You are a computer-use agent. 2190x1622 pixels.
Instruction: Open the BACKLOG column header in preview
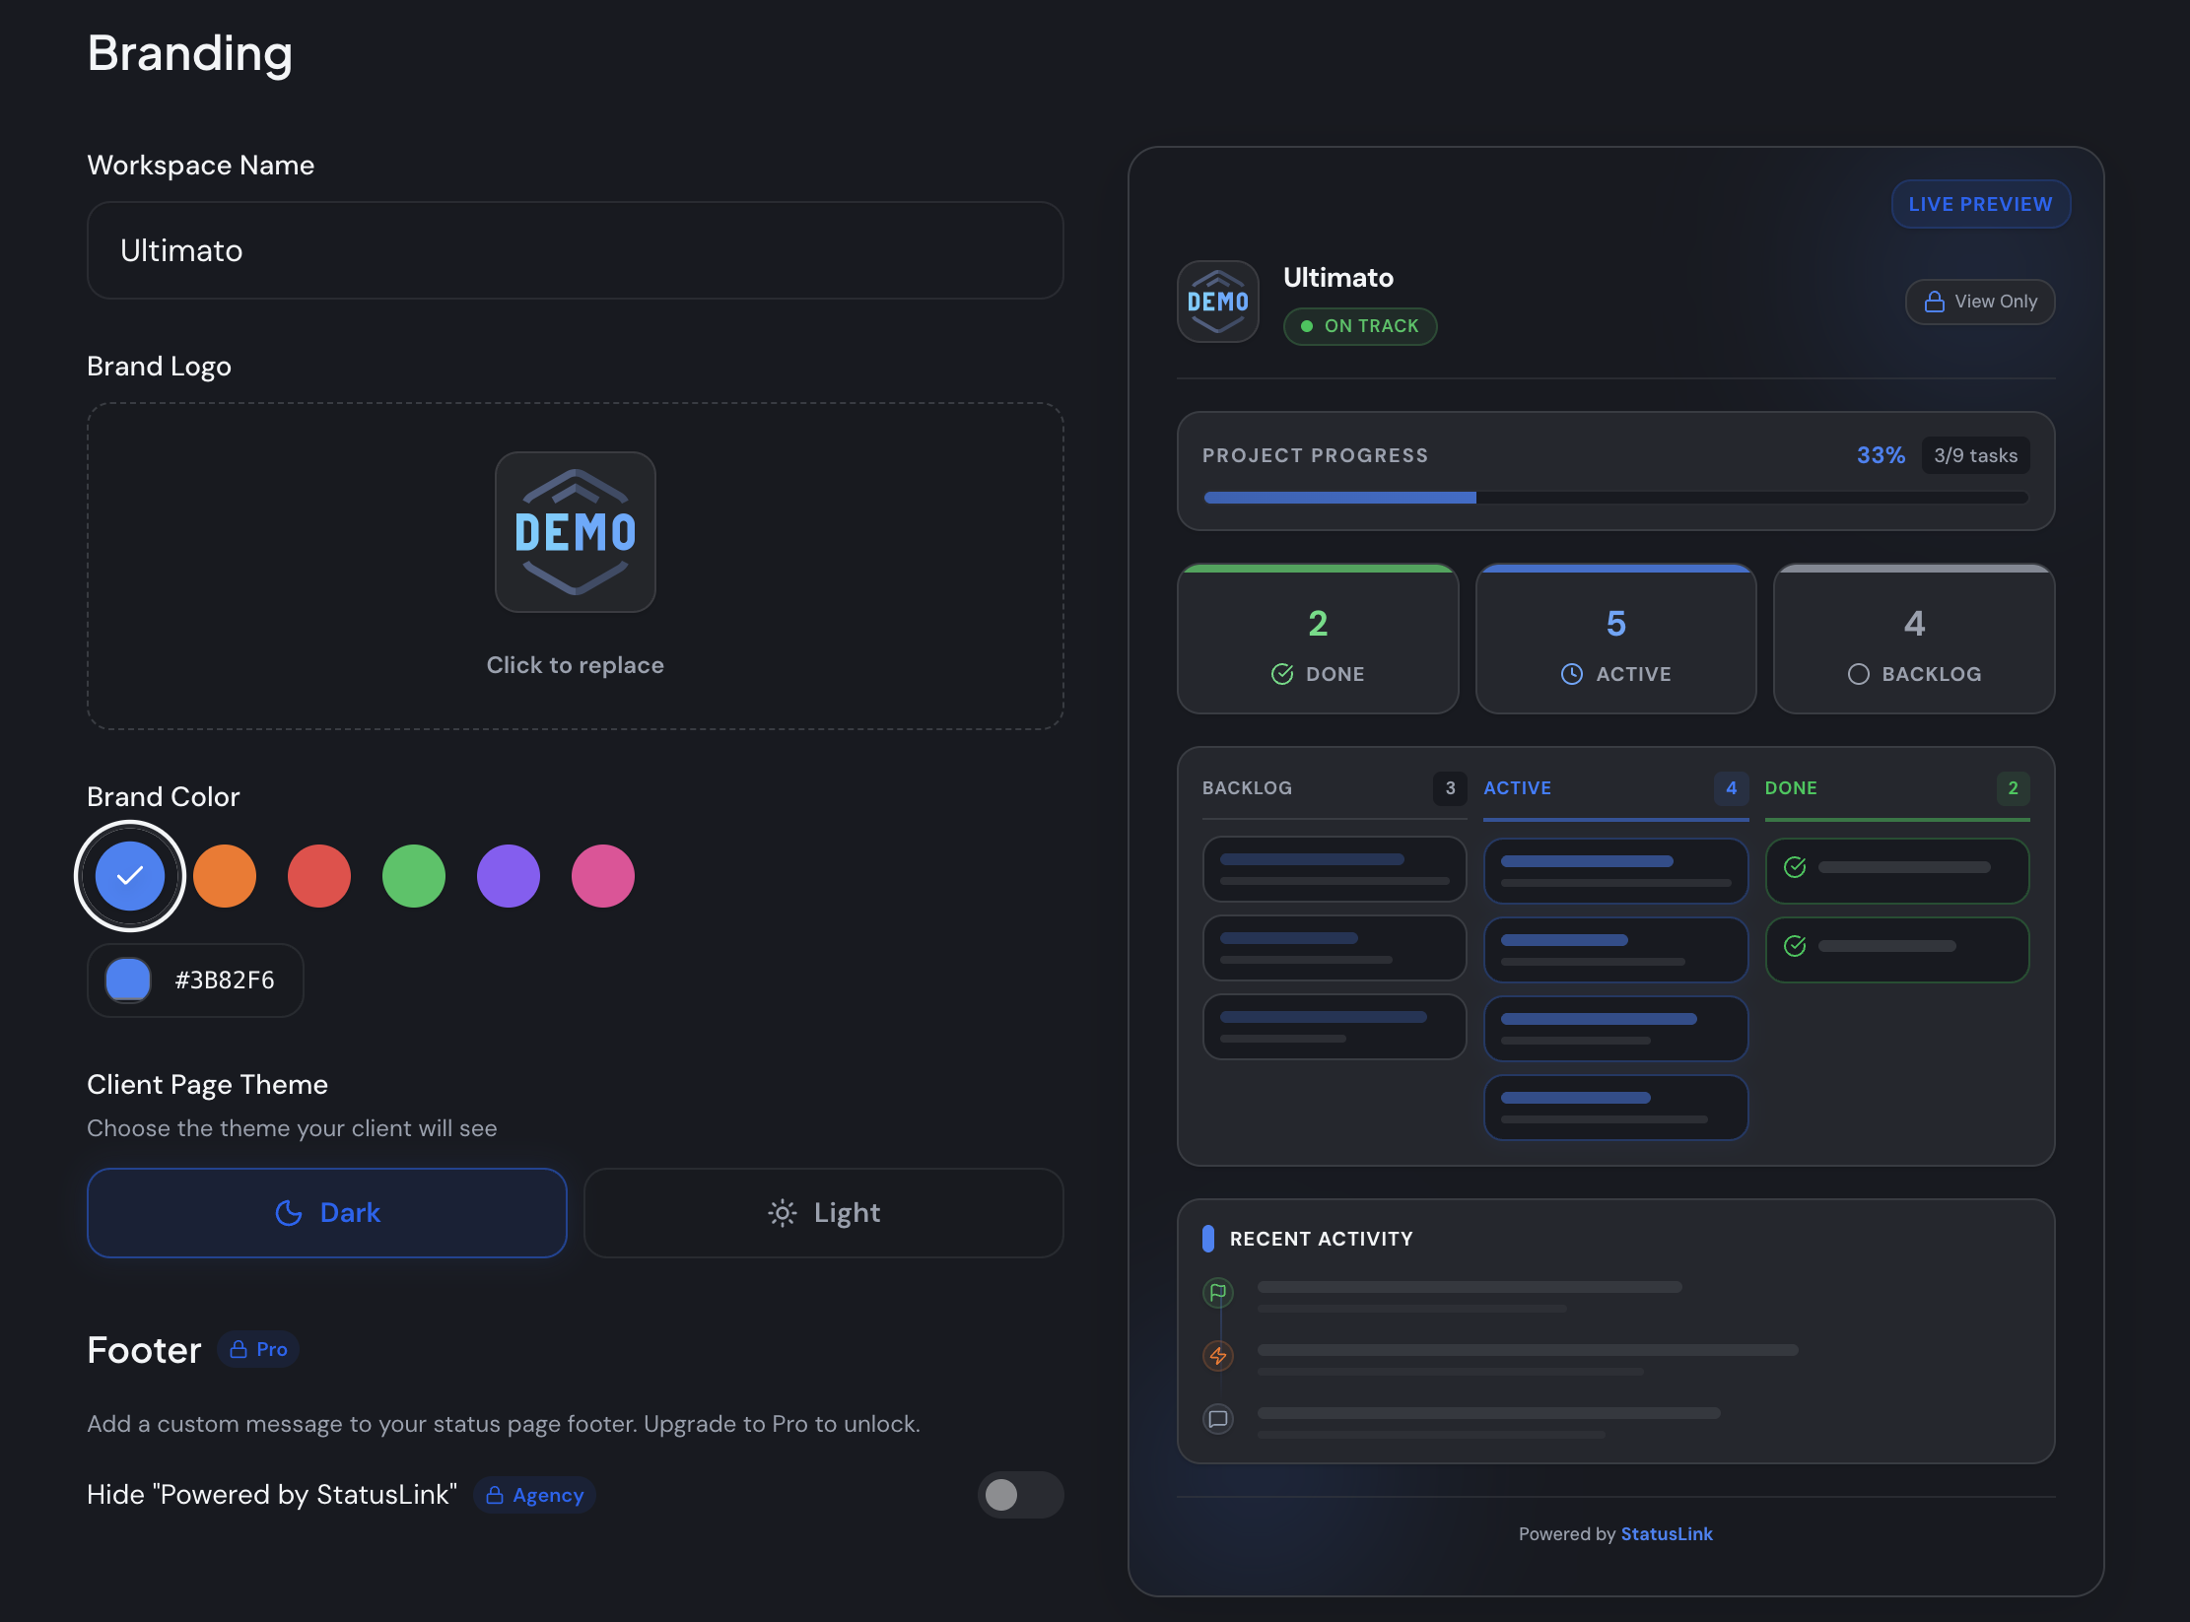(x=1335, y=788)
